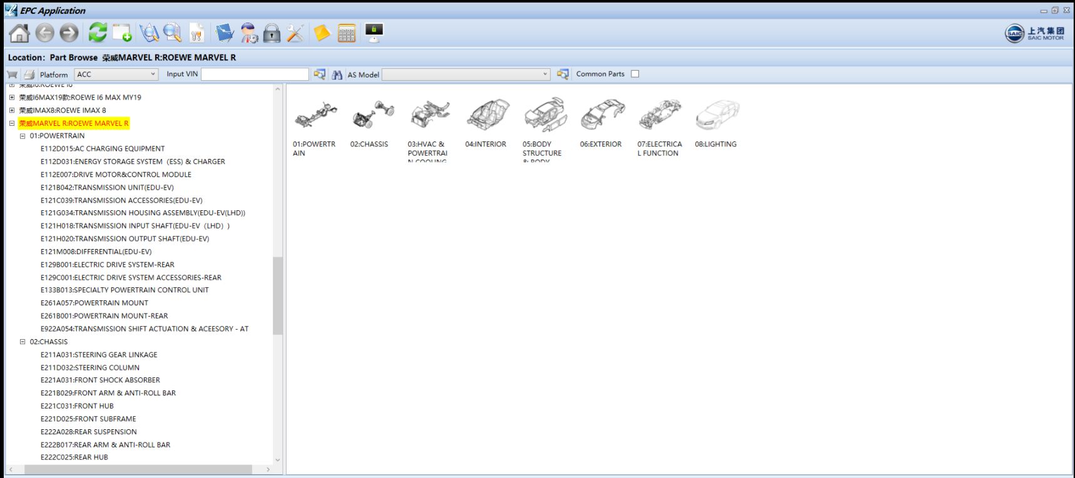Click the Input VIN text field
This screenshot has width=1075, height=478.
(255, 74)
